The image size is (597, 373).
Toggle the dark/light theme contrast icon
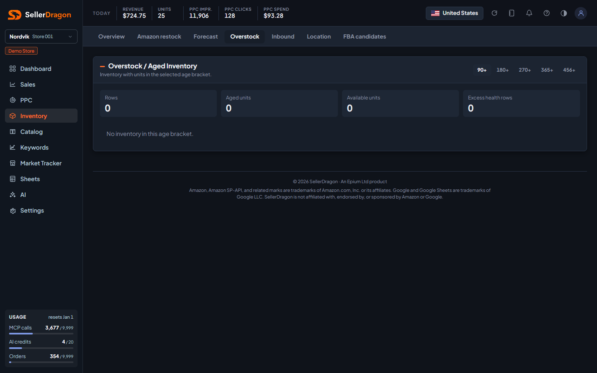(x=564, y=13)
